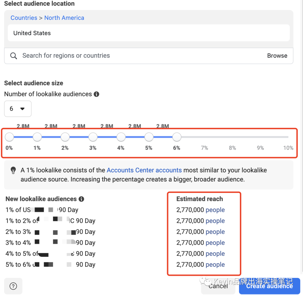The height and width of the screenshot is (295, 303).
Task: Click the Accounts Center accounts link
Action: 144,170
